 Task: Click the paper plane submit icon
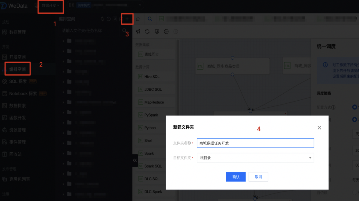pyautogui.click(x=138, y=32)
